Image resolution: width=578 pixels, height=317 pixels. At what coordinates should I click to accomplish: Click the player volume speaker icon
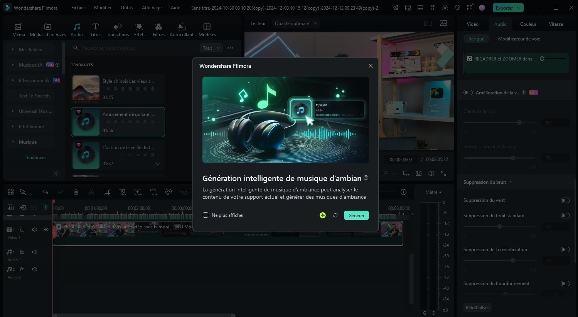[431, 173]
